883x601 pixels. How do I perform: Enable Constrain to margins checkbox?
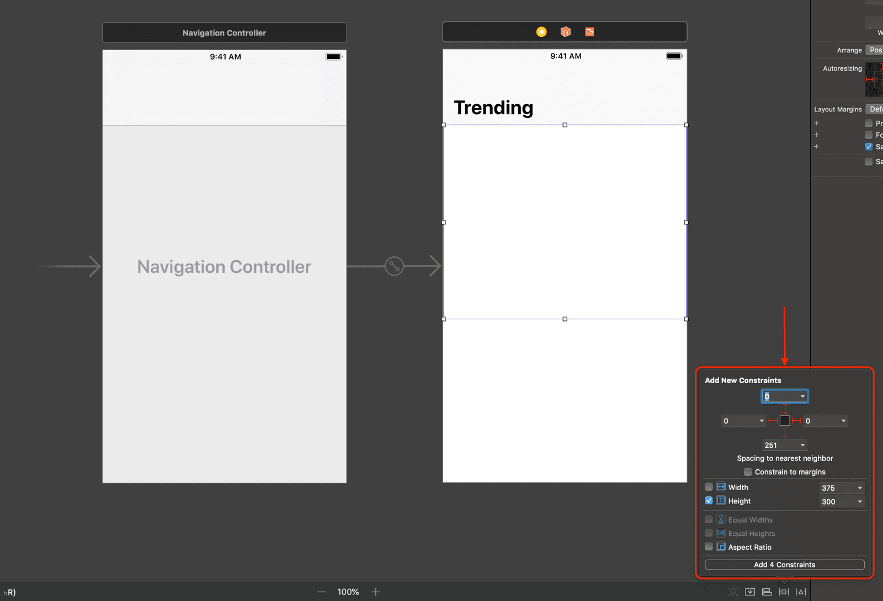748,472
